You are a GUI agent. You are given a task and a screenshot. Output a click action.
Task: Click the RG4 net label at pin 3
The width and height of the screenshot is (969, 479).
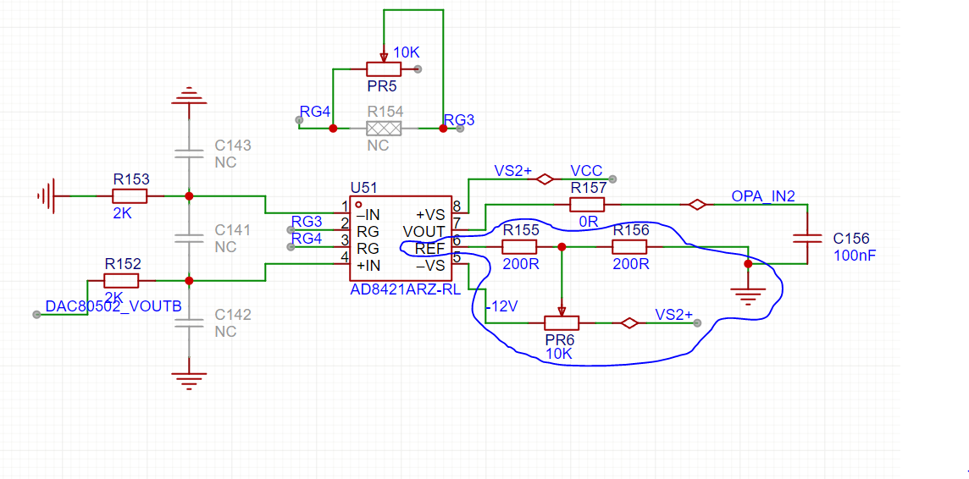click(x=307, y=239)
